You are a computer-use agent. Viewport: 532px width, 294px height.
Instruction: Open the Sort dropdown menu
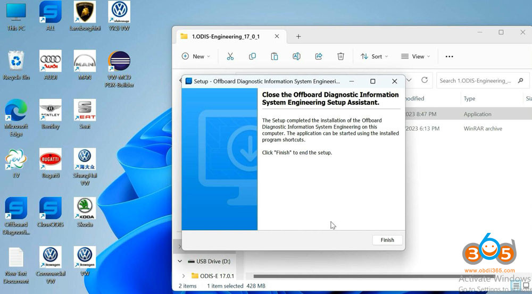click(x=374, y=56)
